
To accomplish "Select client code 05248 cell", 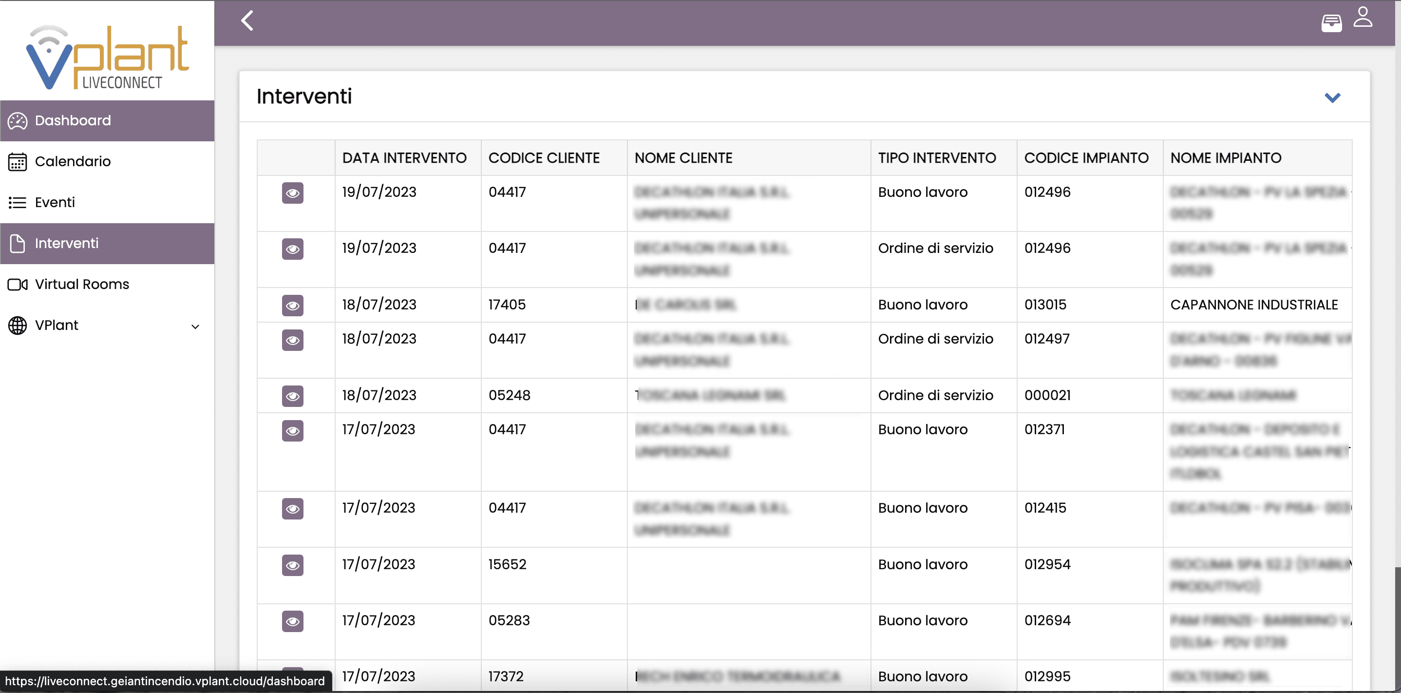I will coord(554,395).
